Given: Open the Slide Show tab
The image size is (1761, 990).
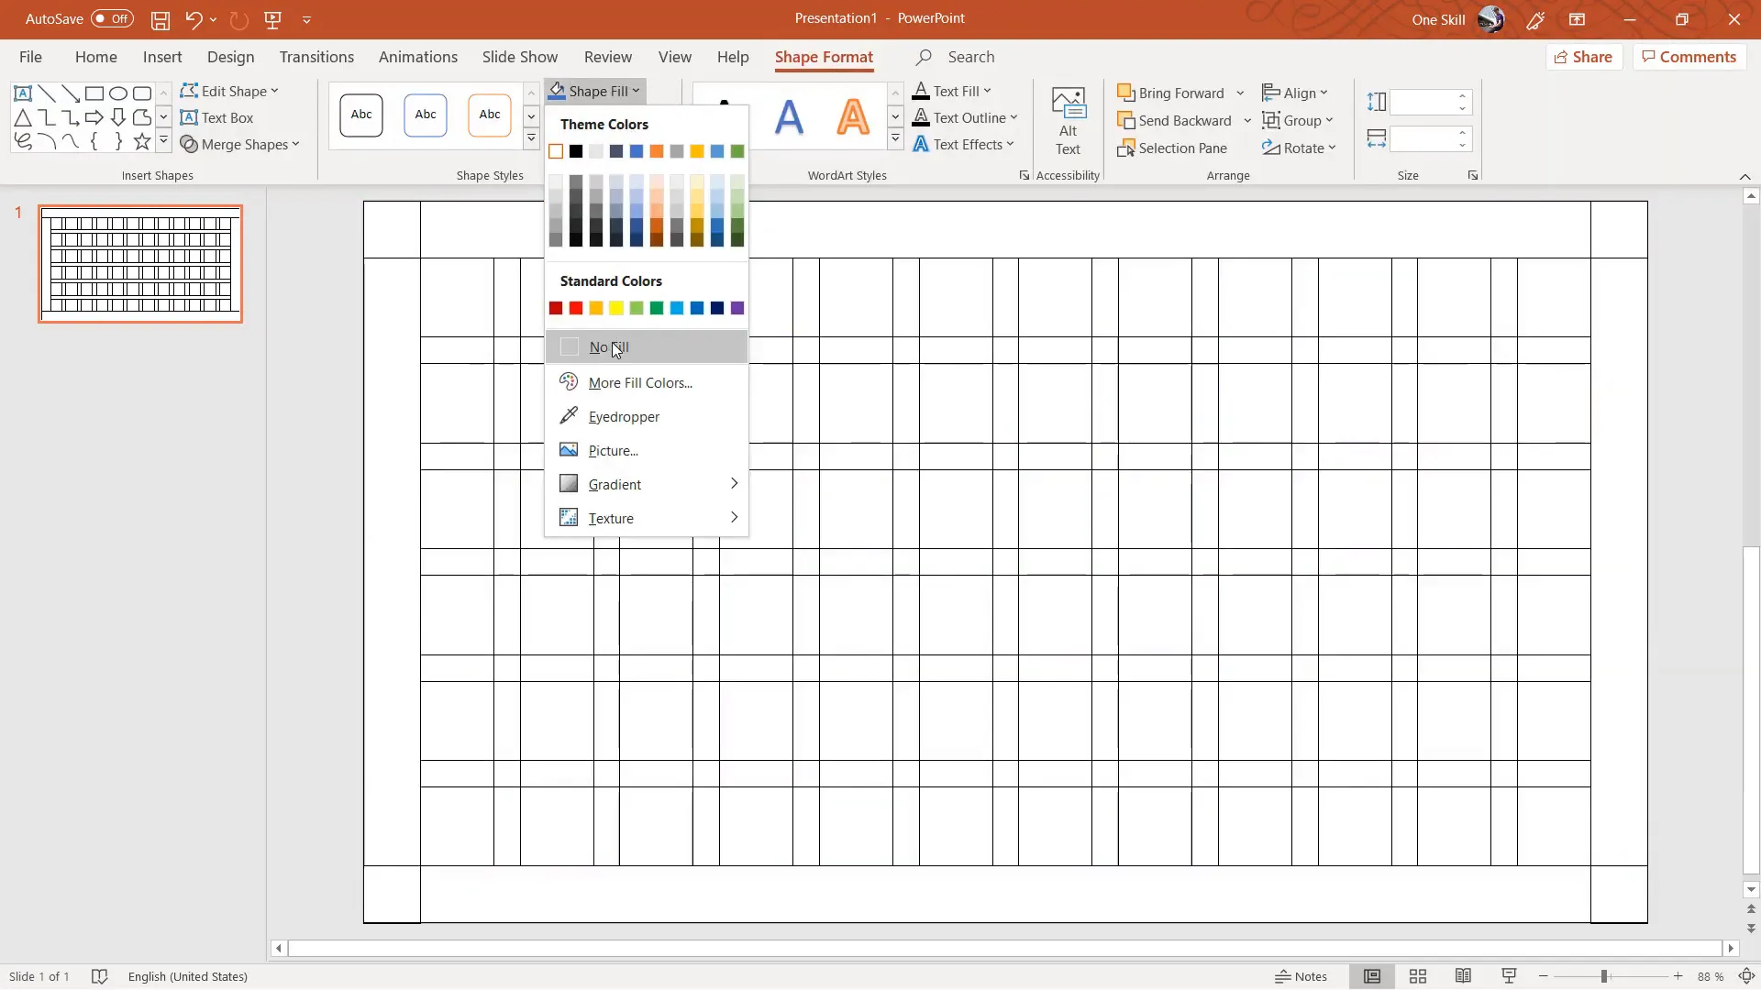Looking at the screenshot, I should pyautogui.click(x=520, y=57).
